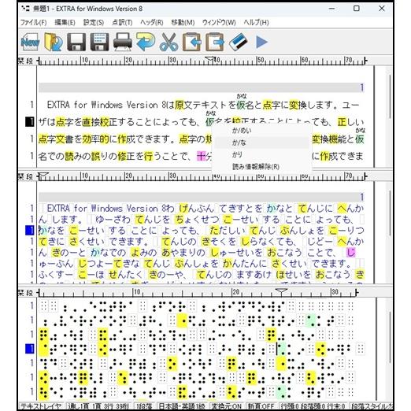Image resolution: width=411 pixels, height=411 pixels.
Task: Click the word げんぶん in the kana pane
Action: pyautogui.click(x=196, y=209)
